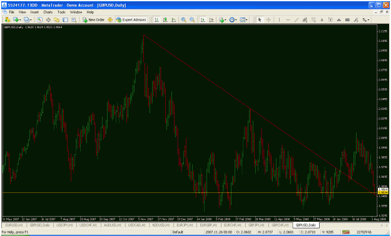Select the triangle shape icon in the line studies toolbar
391x236 pixels.
click(x=339, y=20)
